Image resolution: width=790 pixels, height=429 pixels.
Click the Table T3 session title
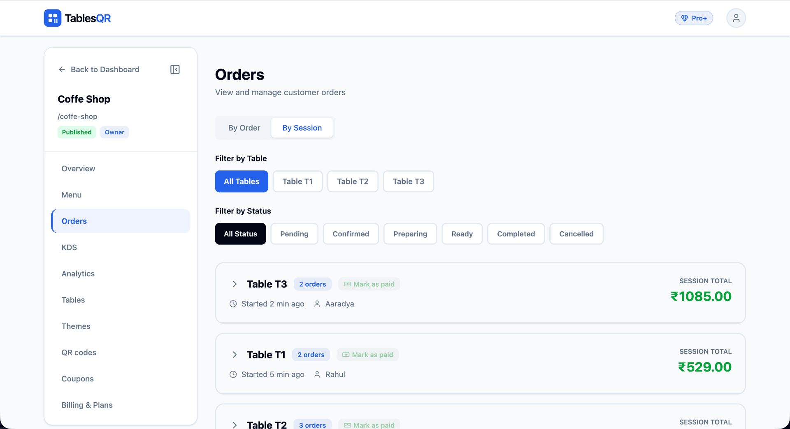[x=267, y=284]
